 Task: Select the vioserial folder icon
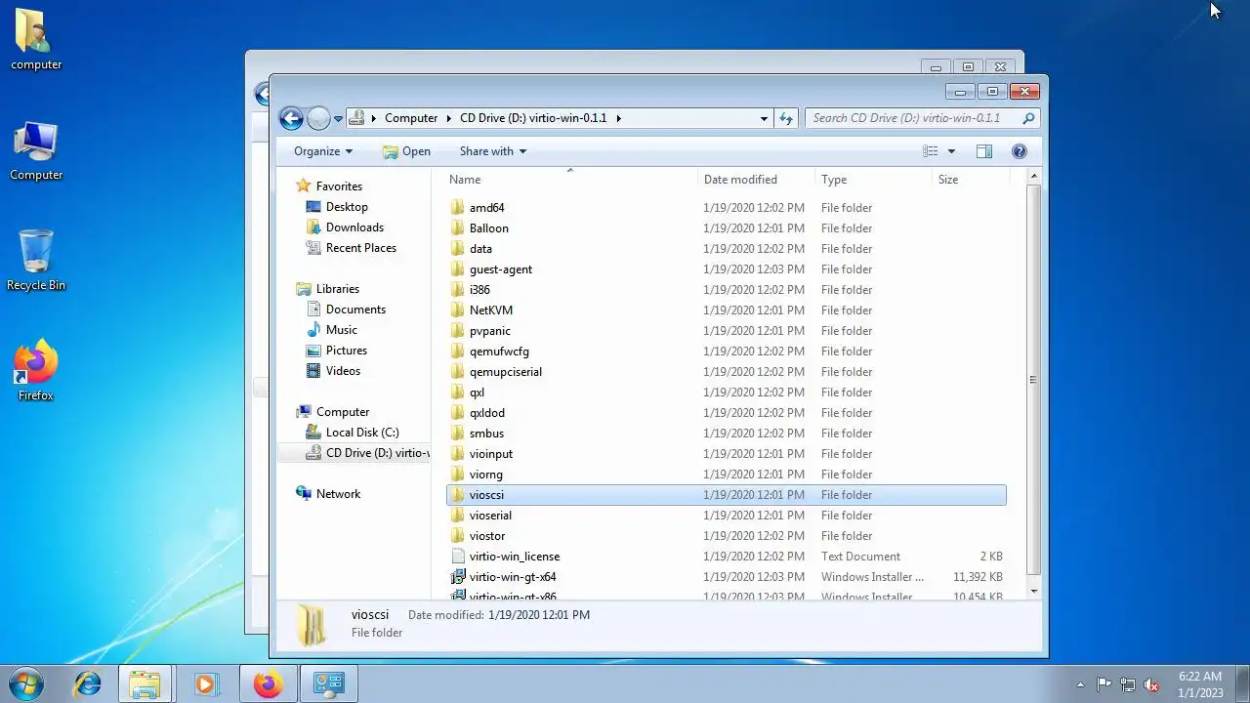458,516
